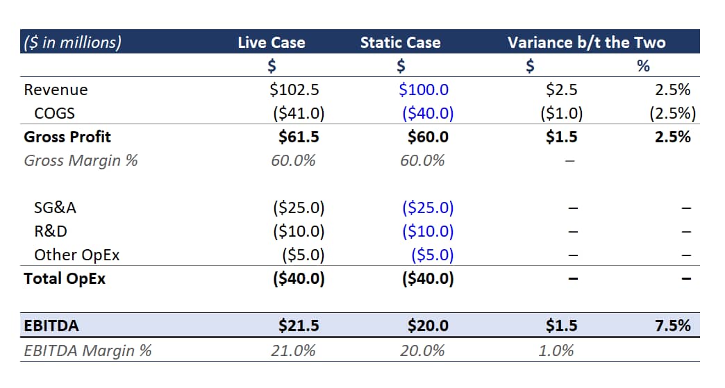This screenshot has width=725, height=388.
Task: Click Static Case COGS ($40.0)
Action: point(428,113)
